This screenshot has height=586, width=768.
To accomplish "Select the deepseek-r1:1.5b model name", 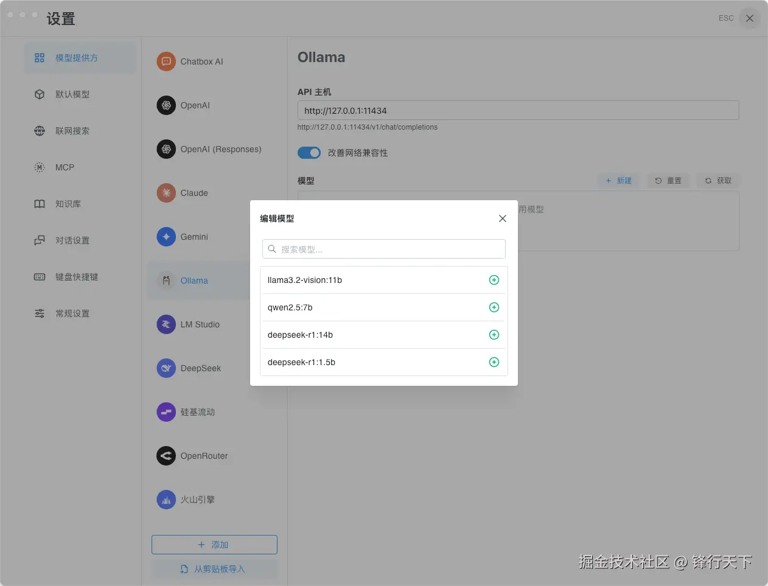I will 301,362.
